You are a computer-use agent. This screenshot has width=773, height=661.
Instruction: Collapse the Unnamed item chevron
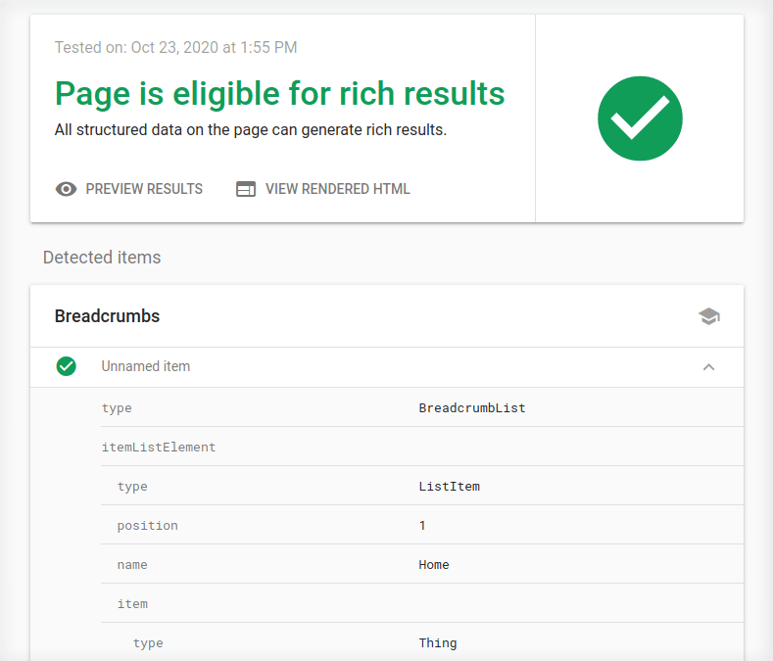click(708, 367)
